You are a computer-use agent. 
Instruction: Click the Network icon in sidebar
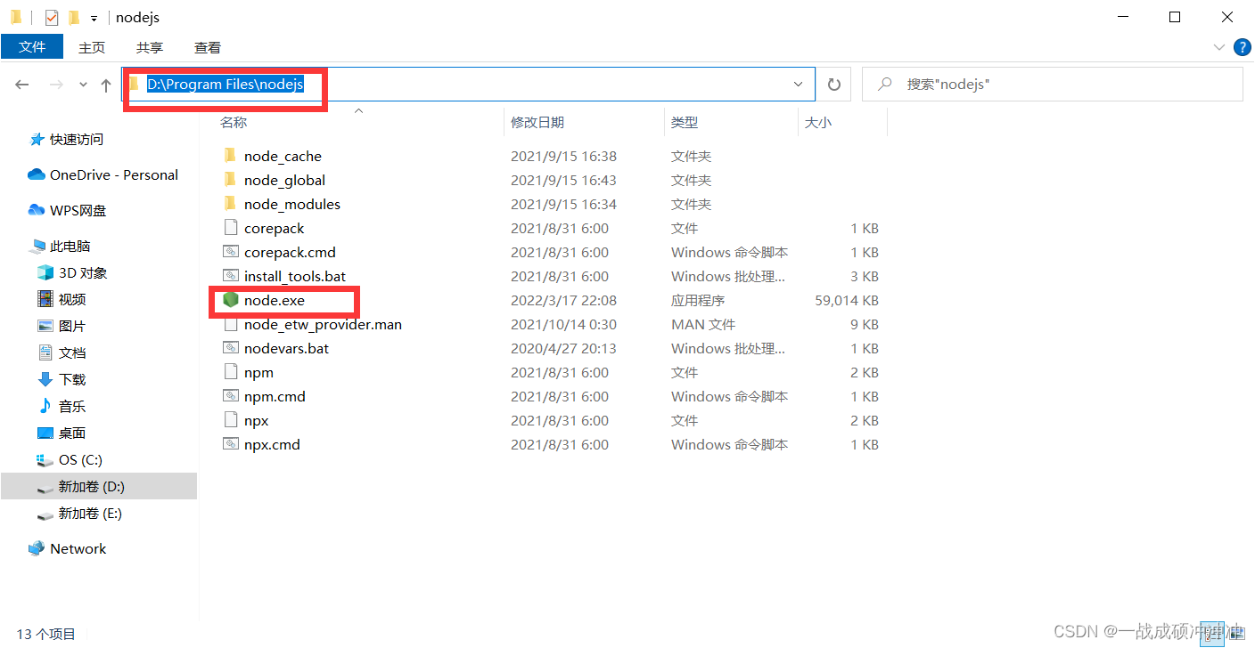tap(37, 548)
